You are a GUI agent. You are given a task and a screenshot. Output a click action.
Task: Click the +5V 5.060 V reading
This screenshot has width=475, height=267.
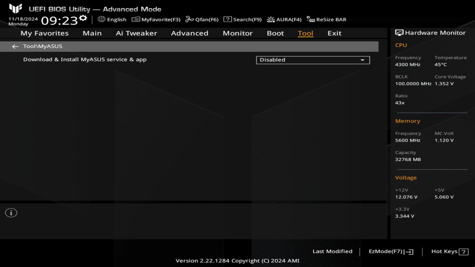[444, 197]
